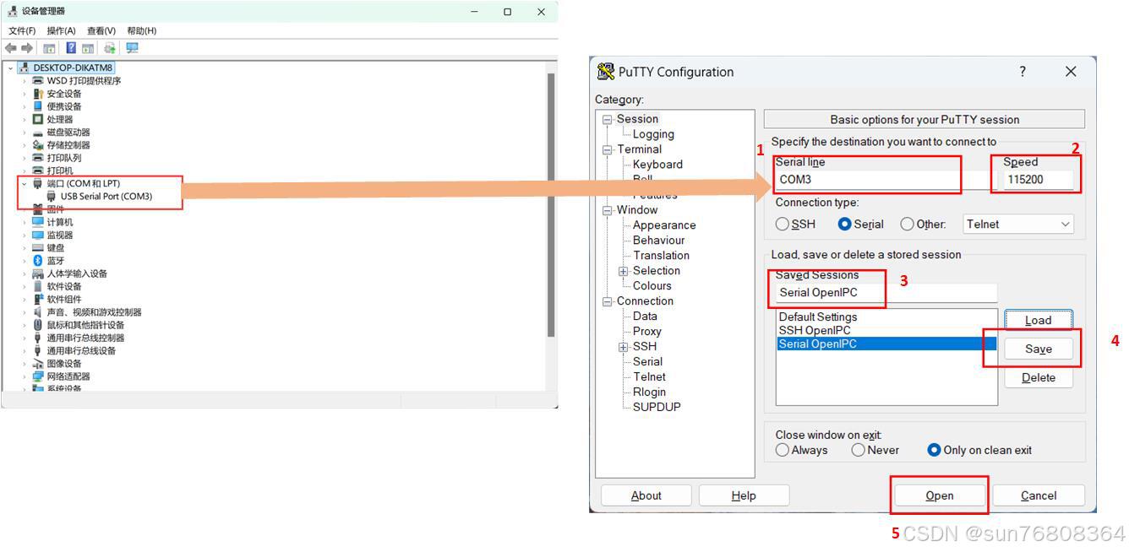
Task: Click the back arrow in Device Manager toolbar
Action: point(11,48)
